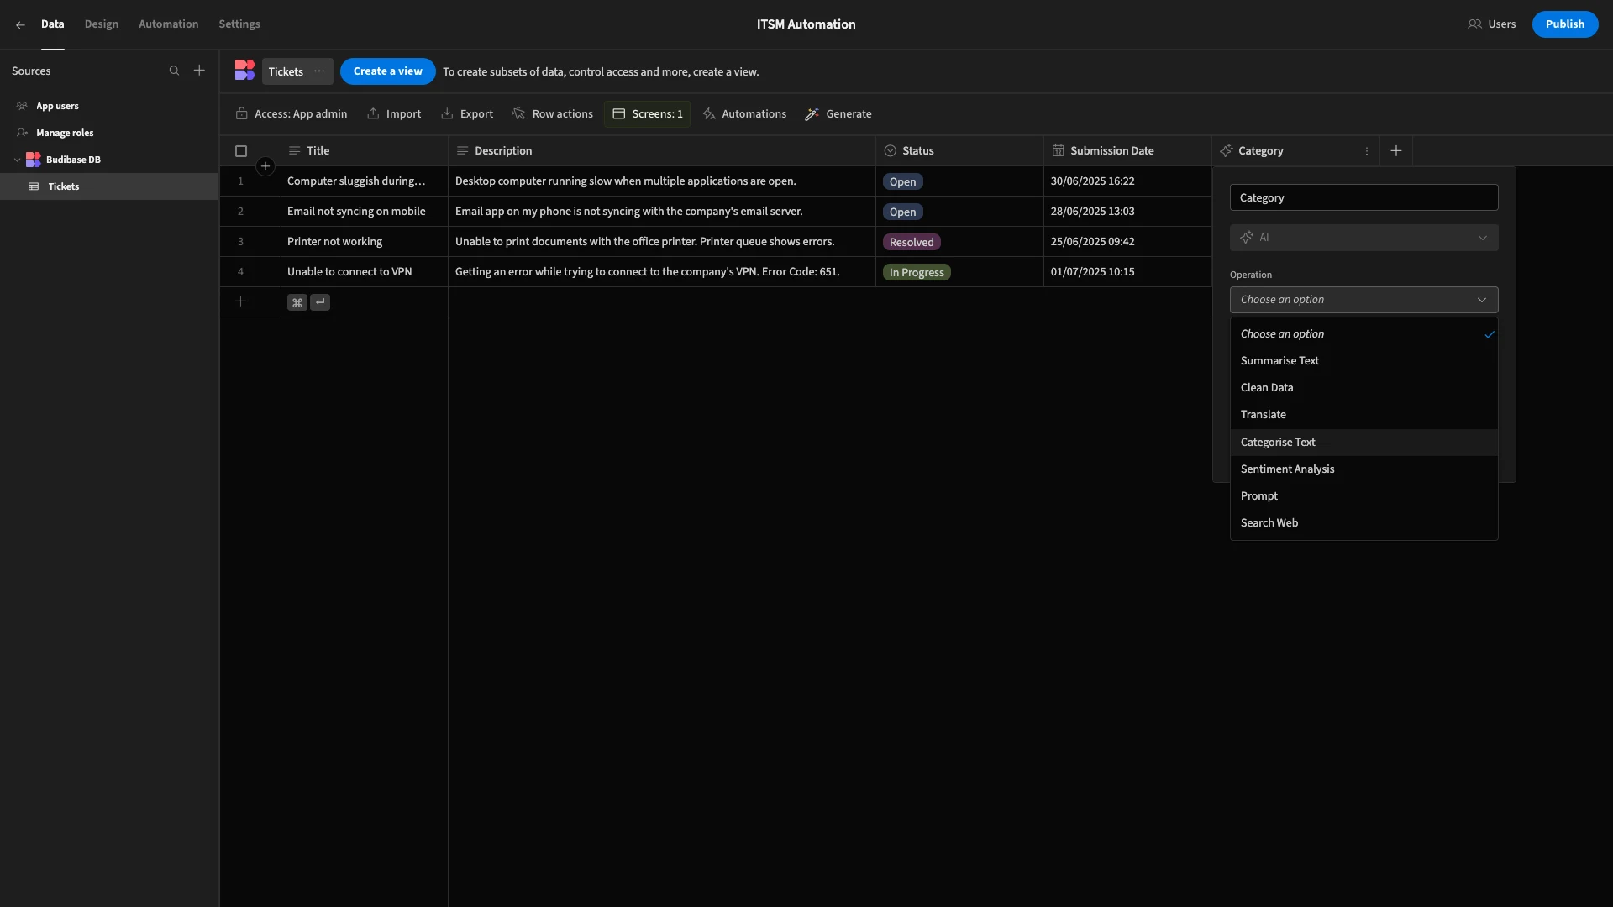This screenshot has width=1613, height=907.
Task: Click the Open status in row 1
Action: [902, 182]
